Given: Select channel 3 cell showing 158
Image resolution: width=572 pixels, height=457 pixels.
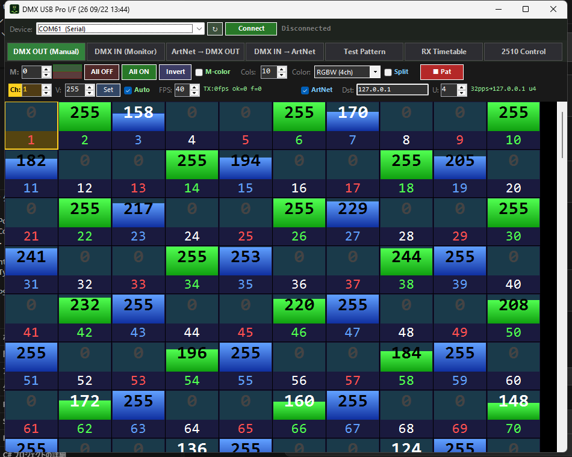Looking at the screenshot, I should click(138, 126).
